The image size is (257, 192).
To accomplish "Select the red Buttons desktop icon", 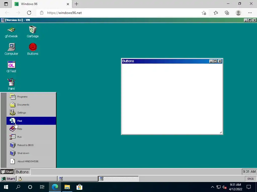I will pyautogui.click(x=33, y=49).
